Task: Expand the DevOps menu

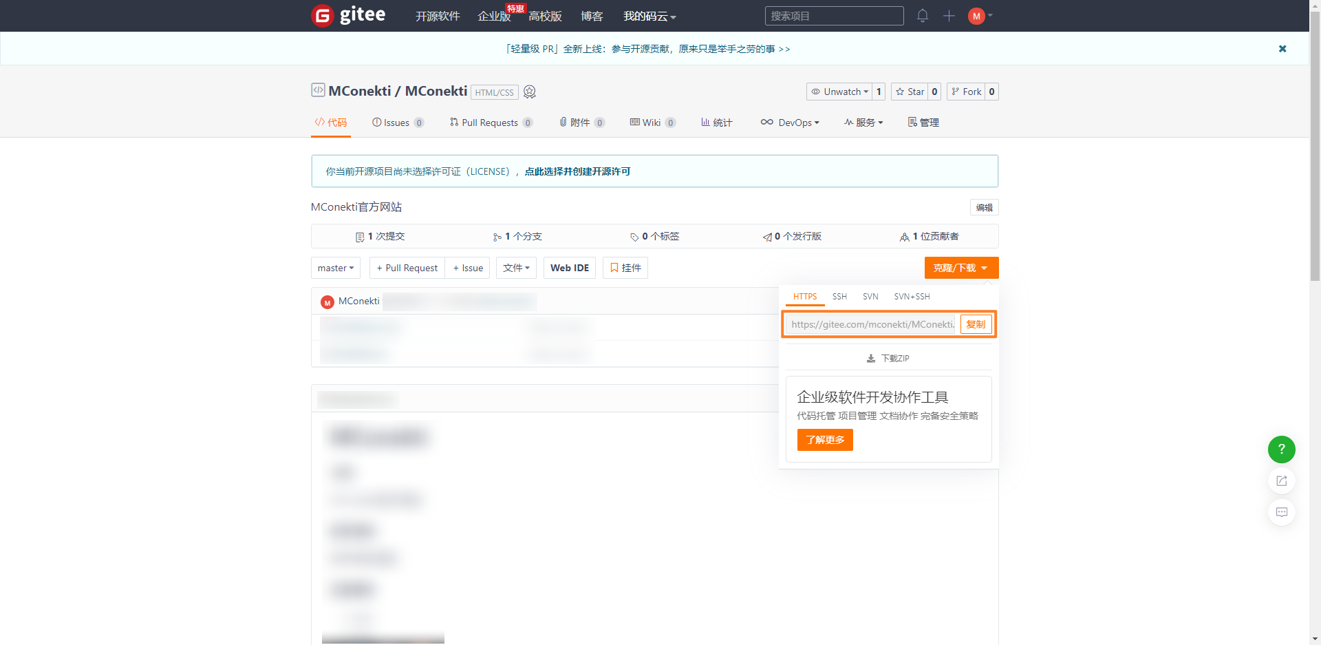Action: (x=790, y=123)
